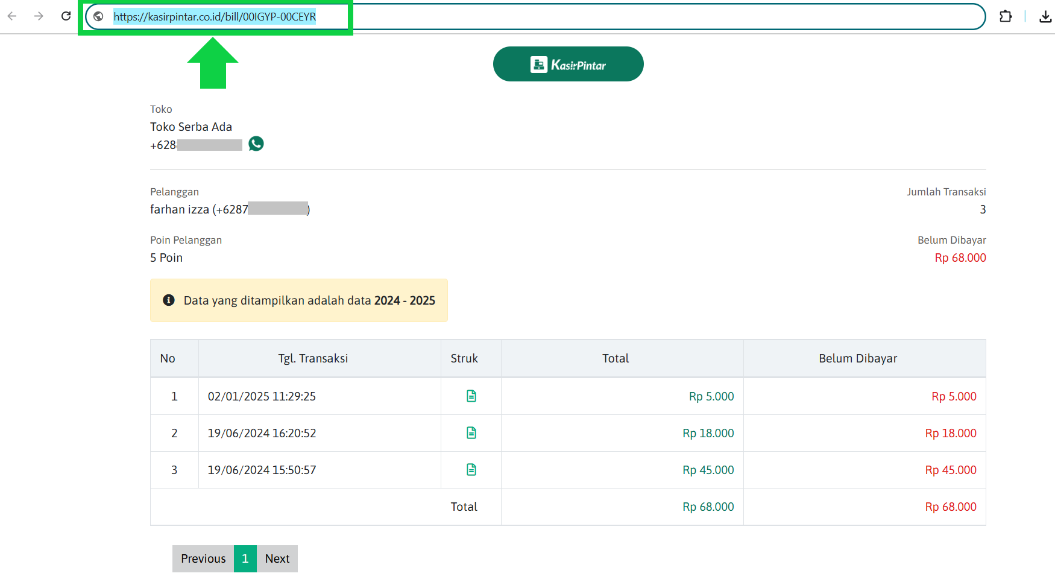Open receipt icon for 02/01/2025 transaction
1055x582 pixels.
click(x=471, y=396)
